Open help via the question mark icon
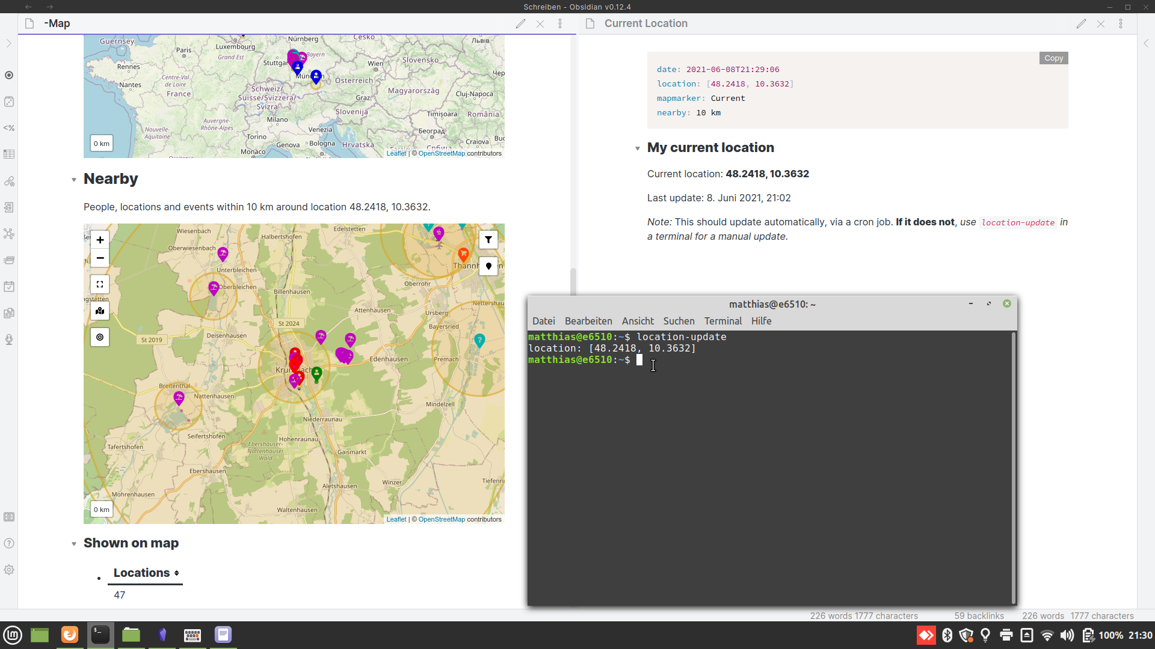The image size is (1155, 649). pyautogui.click(x=9, y=543)
